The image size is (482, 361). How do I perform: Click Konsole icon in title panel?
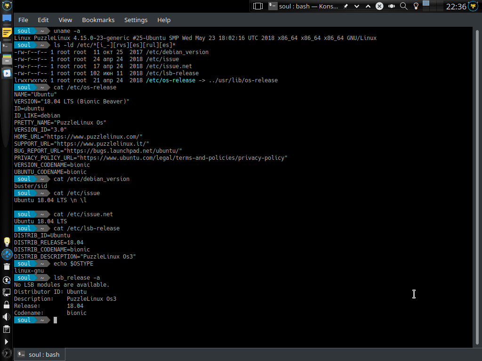[273, 6]
